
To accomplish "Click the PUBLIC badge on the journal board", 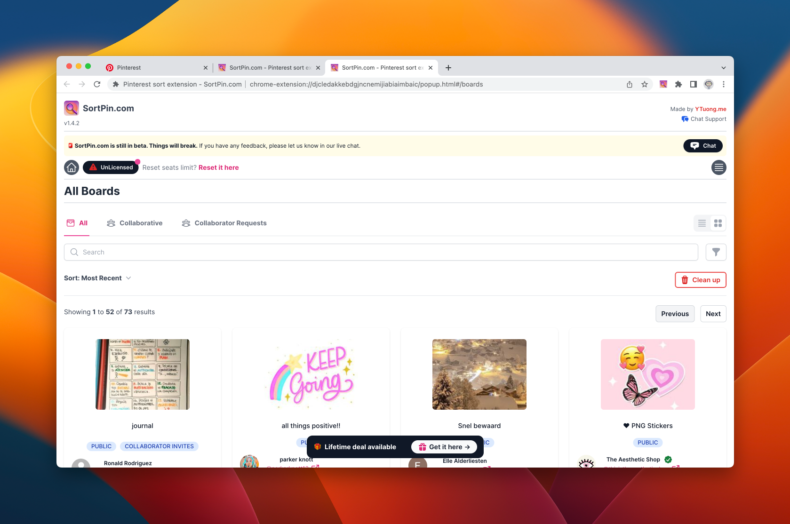I will click(x=101, y=446).
